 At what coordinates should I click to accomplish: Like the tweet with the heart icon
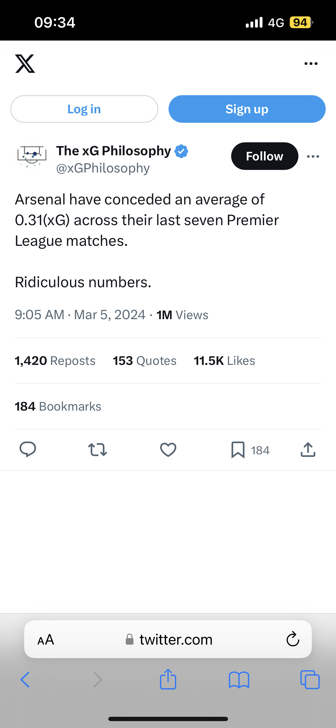(168, 450)
